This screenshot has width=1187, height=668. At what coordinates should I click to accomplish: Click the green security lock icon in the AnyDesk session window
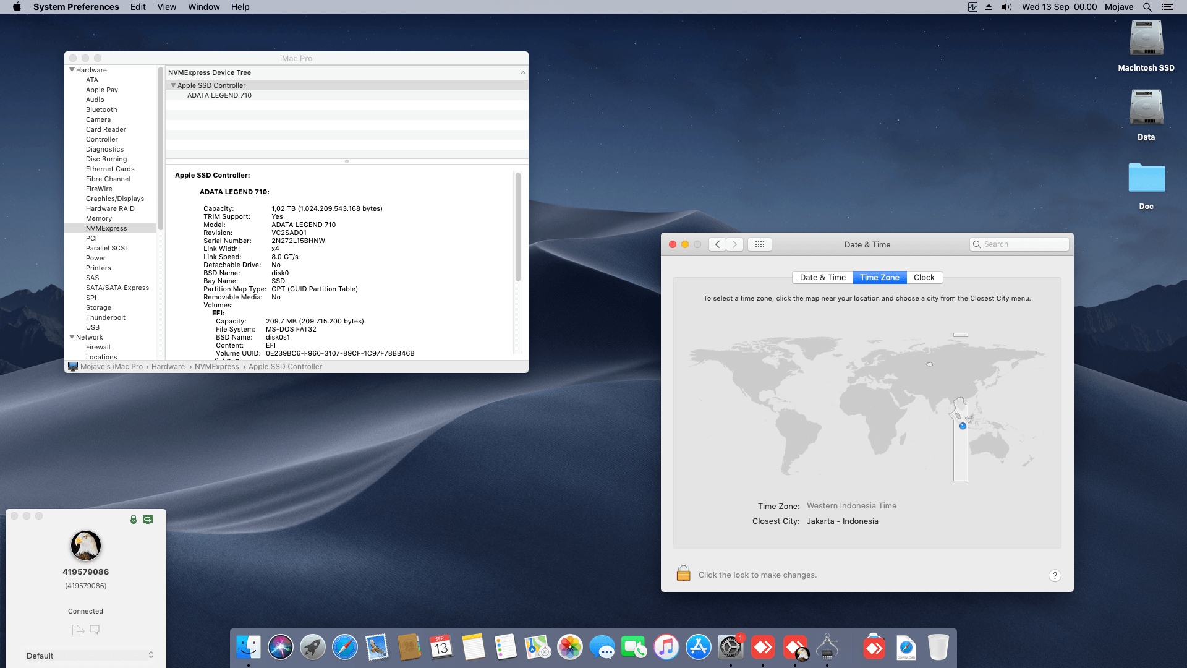click(134, 520)
